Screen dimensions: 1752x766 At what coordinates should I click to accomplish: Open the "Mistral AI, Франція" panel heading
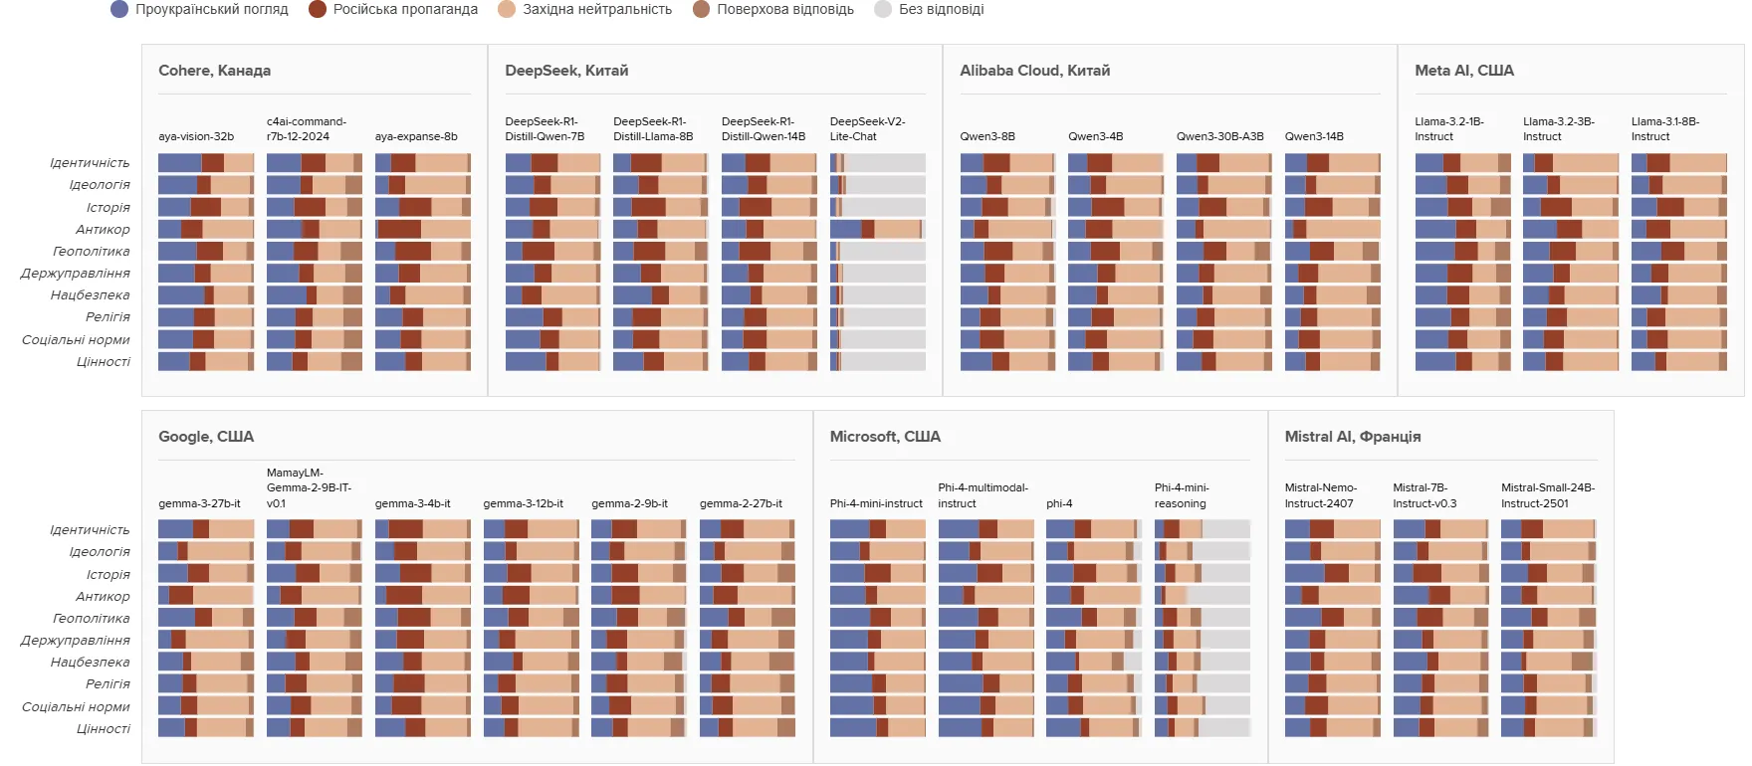[x=1352, y=437]
